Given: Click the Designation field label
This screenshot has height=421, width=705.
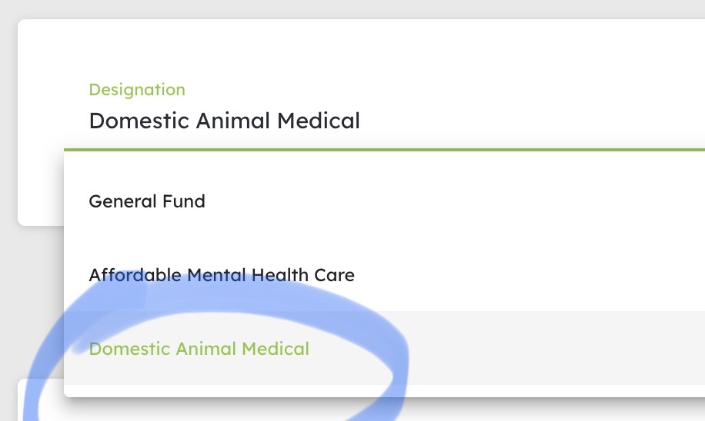Looking at the screenshot, I should pos(137,89).
